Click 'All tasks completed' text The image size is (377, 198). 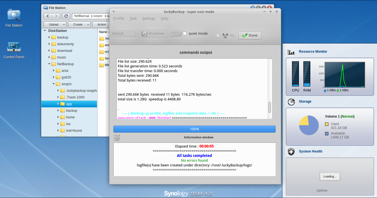pos(194,156)
